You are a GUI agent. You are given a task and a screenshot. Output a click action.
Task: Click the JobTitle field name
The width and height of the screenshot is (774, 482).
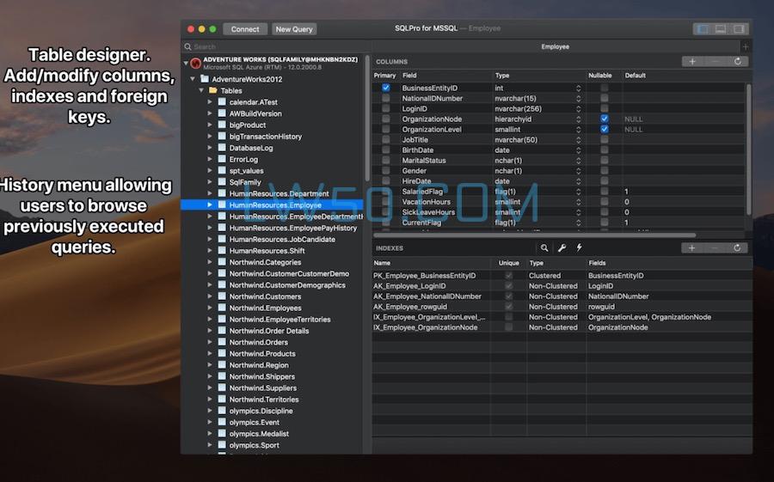click(415, 140)
